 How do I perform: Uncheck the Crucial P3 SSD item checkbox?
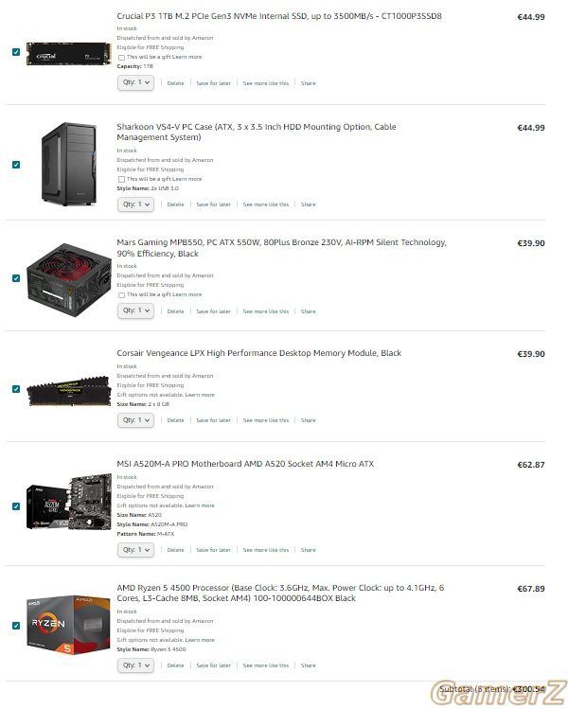(x=16, y=52)
